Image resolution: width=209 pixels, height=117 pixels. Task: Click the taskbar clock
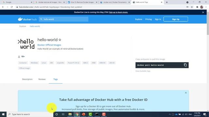pyautogui.click(x=197, y=114)
